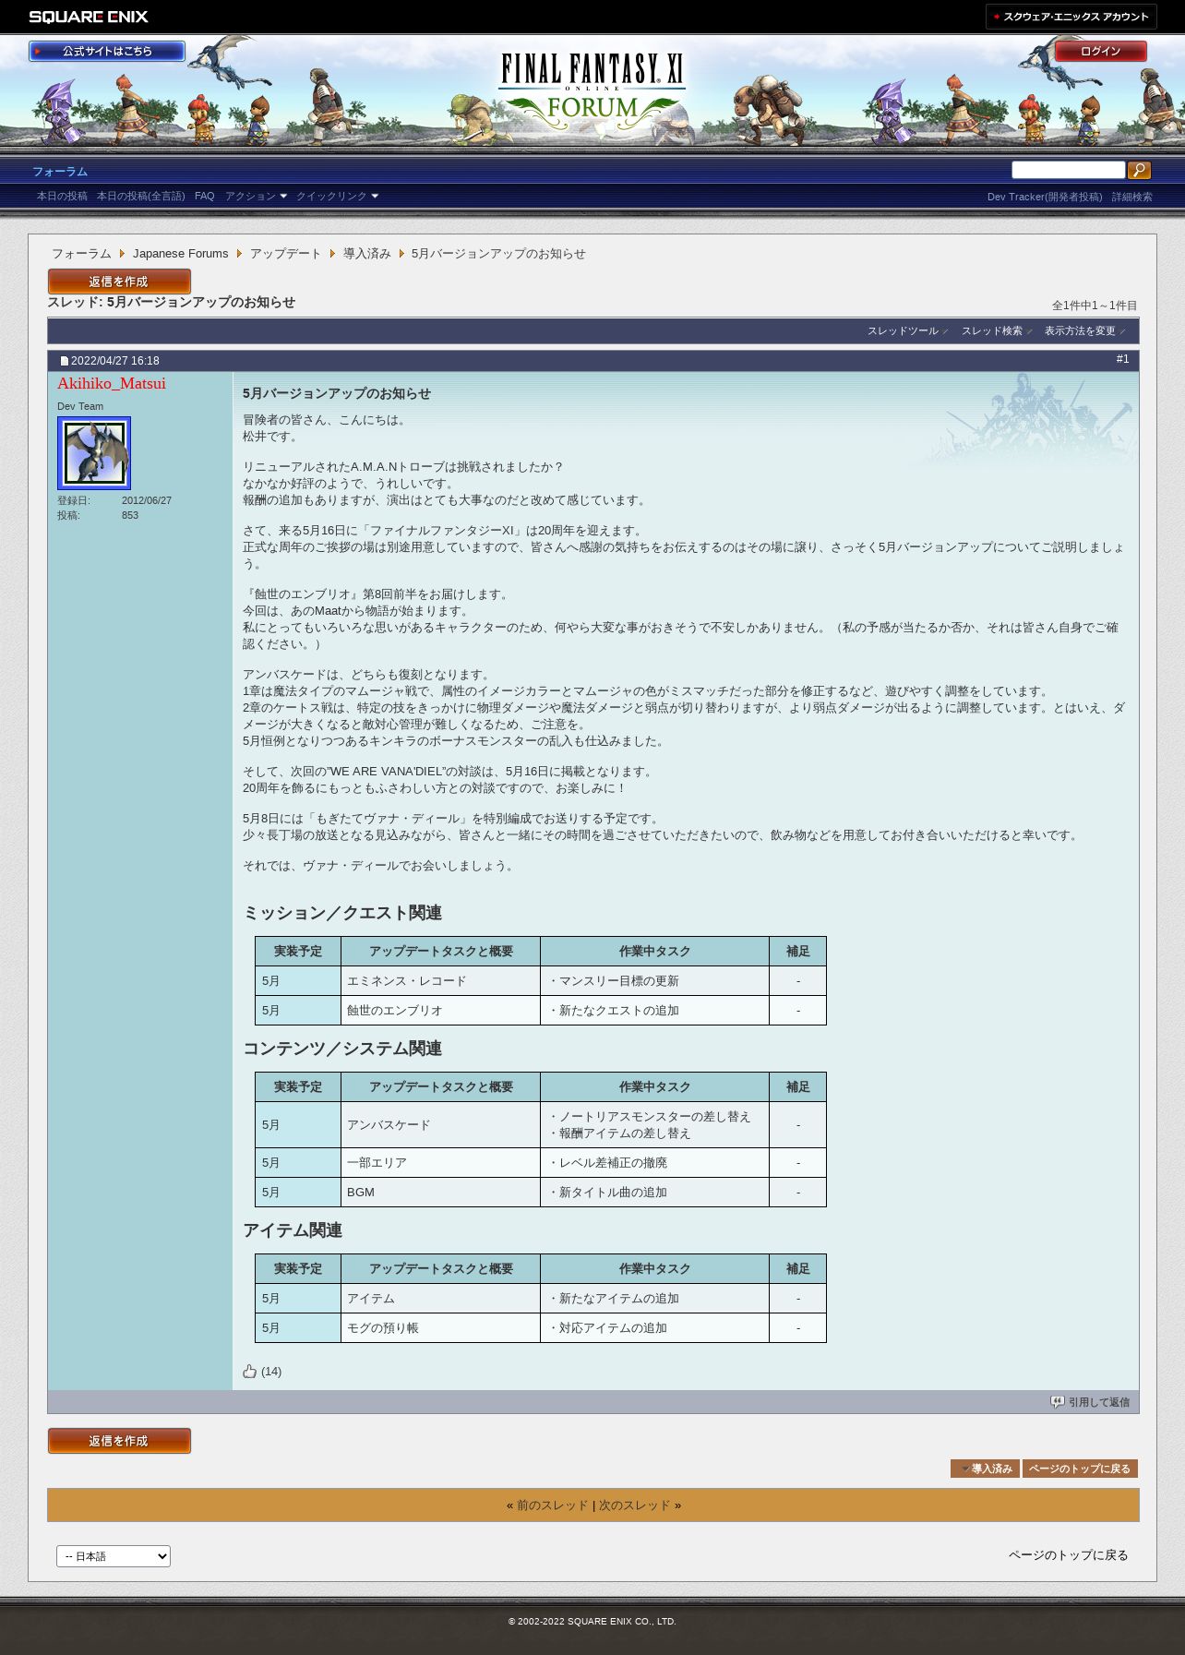Open the スレッド検索 dropdown
This screenshot has height=1655, width=1185.
(997, 331)
